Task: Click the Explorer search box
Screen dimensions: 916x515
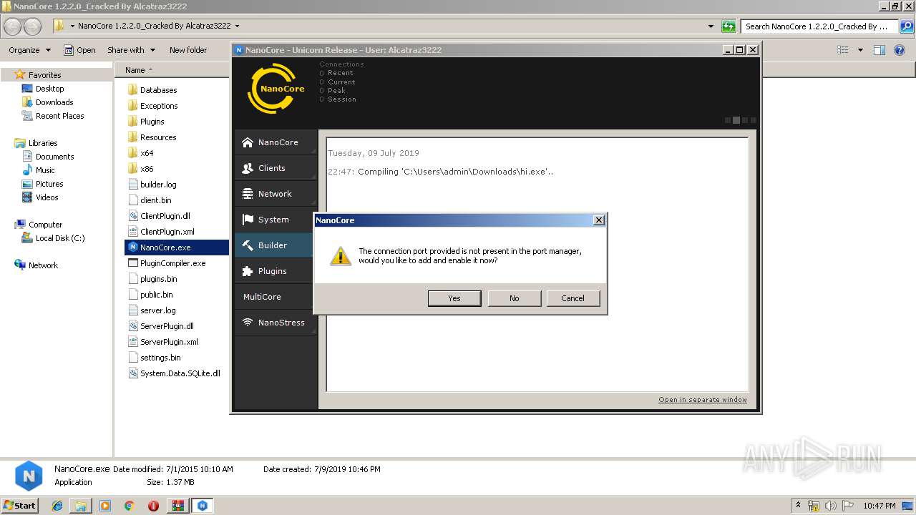Action: pos(820,26)
